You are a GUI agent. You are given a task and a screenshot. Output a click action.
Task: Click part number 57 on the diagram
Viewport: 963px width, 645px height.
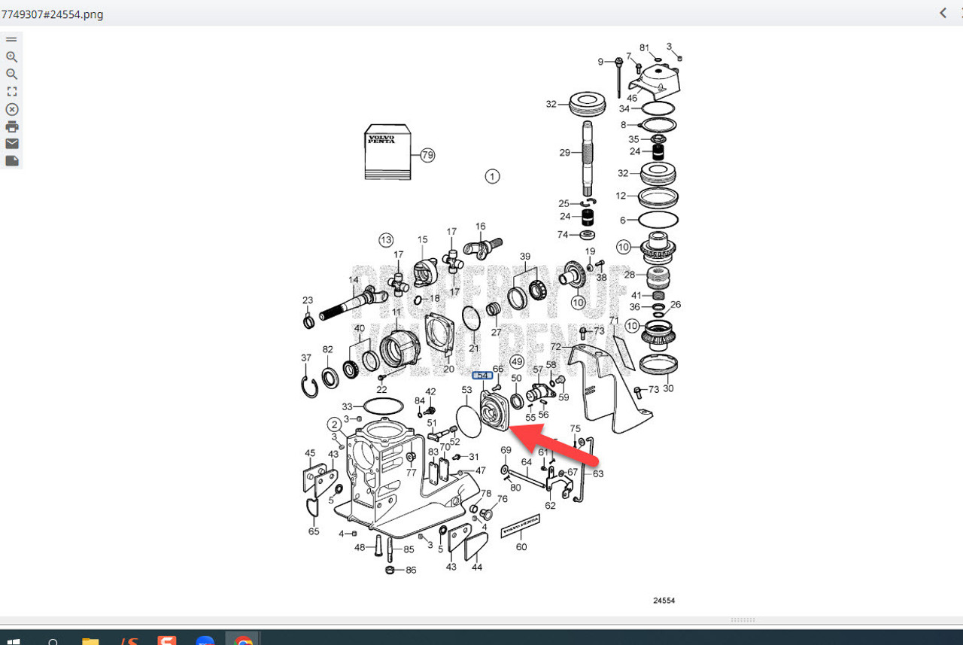(538, 370)
